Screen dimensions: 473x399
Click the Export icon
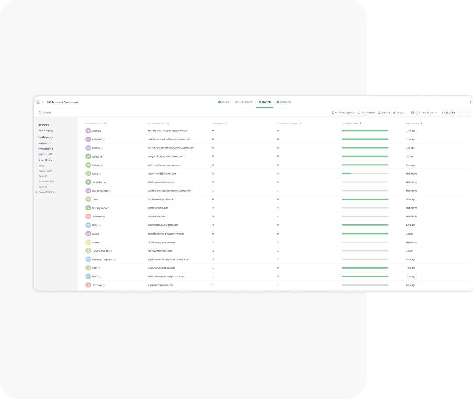coord(379,112)
